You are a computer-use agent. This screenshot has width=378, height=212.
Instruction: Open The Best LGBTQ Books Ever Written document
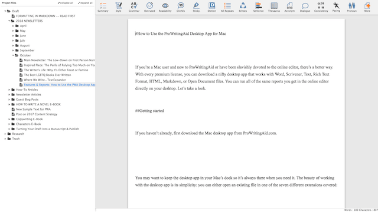coord(47,75)
